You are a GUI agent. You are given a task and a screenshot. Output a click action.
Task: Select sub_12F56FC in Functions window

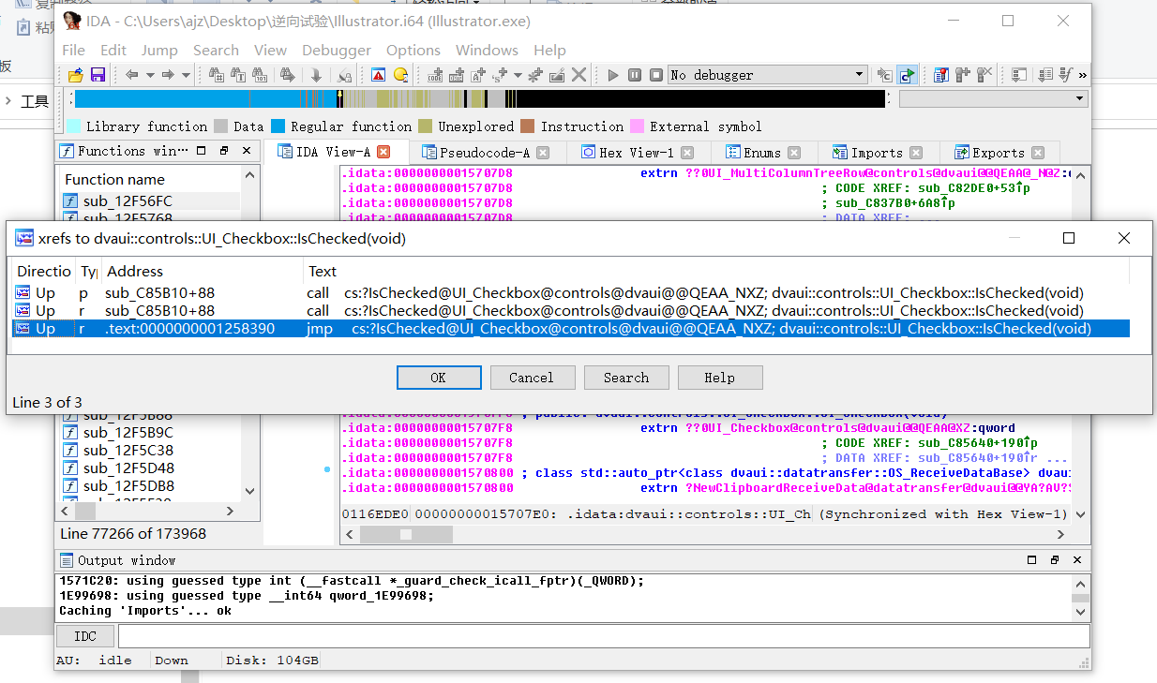click(x=150, y=200)
